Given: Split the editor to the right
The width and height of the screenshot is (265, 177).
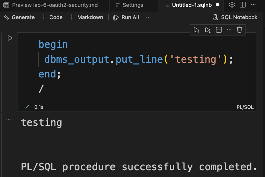Looking at the screenshot, I should tap(242, 5).
